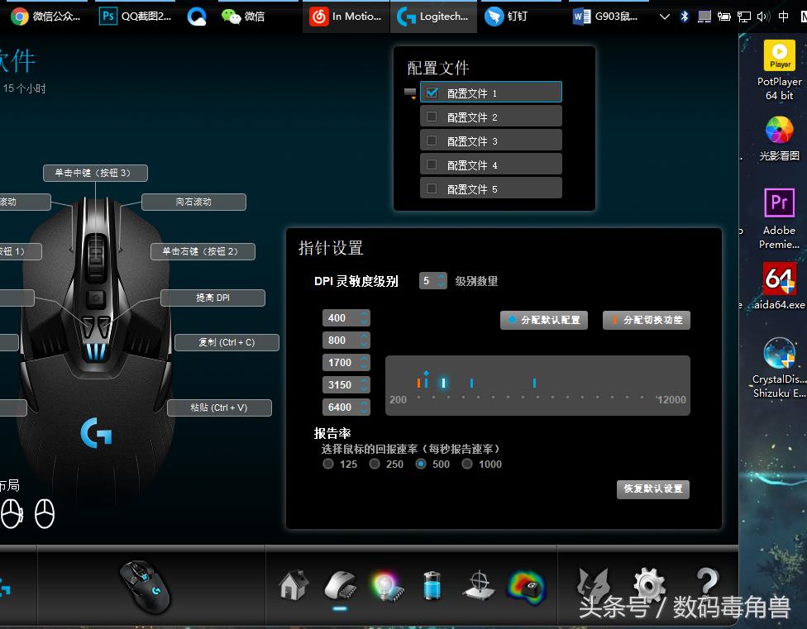Uncheck 配置文件 1 checkbox

pyautogui.click(x=432, y=93)
